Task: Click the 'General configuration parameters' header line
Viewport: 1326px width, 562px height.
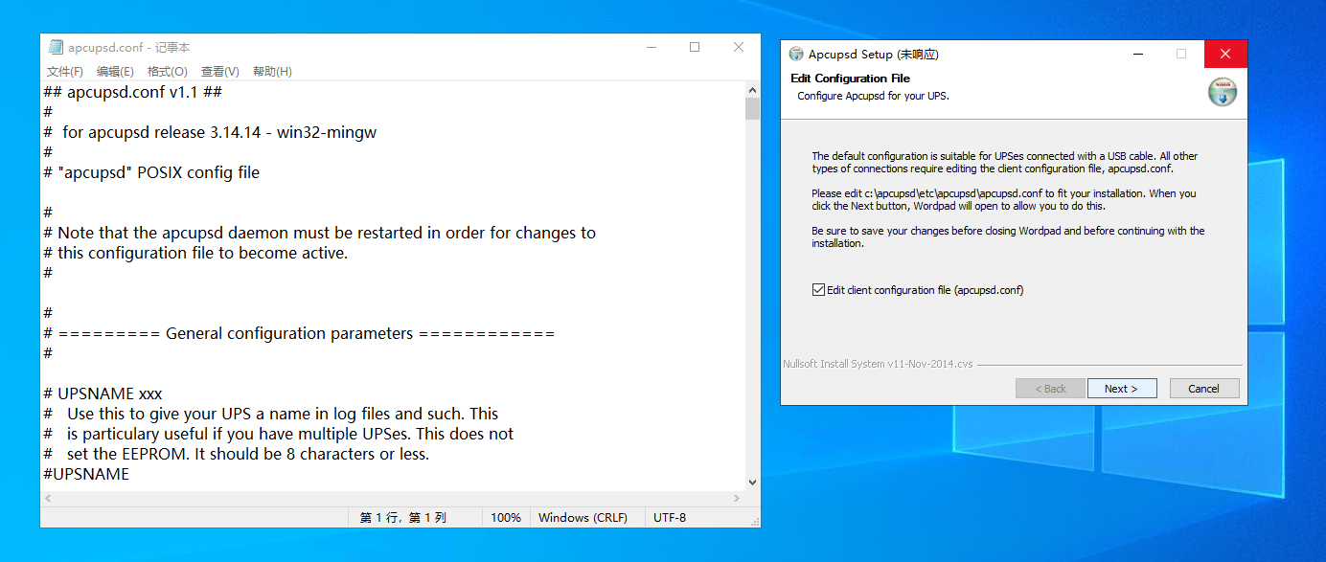Action: tap(299, 333)
